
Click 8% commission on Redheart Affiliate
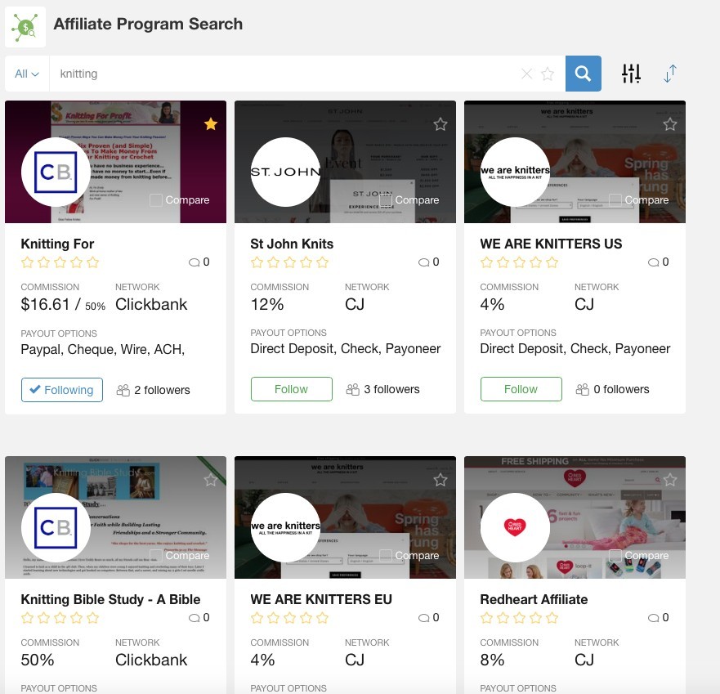(492, 660)
